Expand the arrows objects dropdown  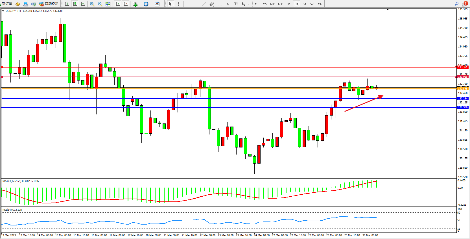click(248, 4)
